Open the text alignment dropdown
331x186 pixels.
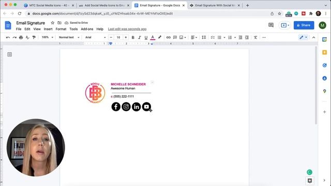coord(194,38)
